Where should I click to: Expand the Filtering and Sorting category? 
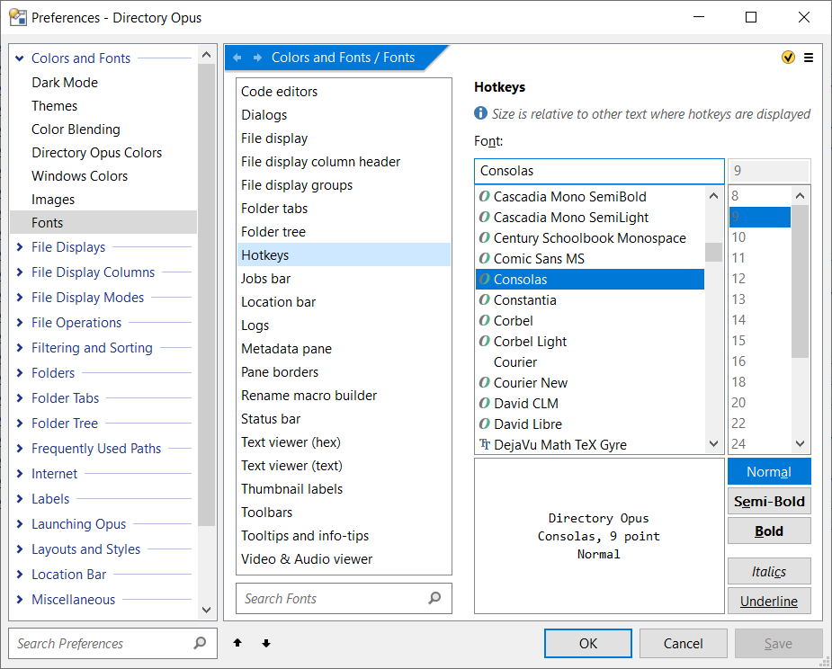(20, 347)
